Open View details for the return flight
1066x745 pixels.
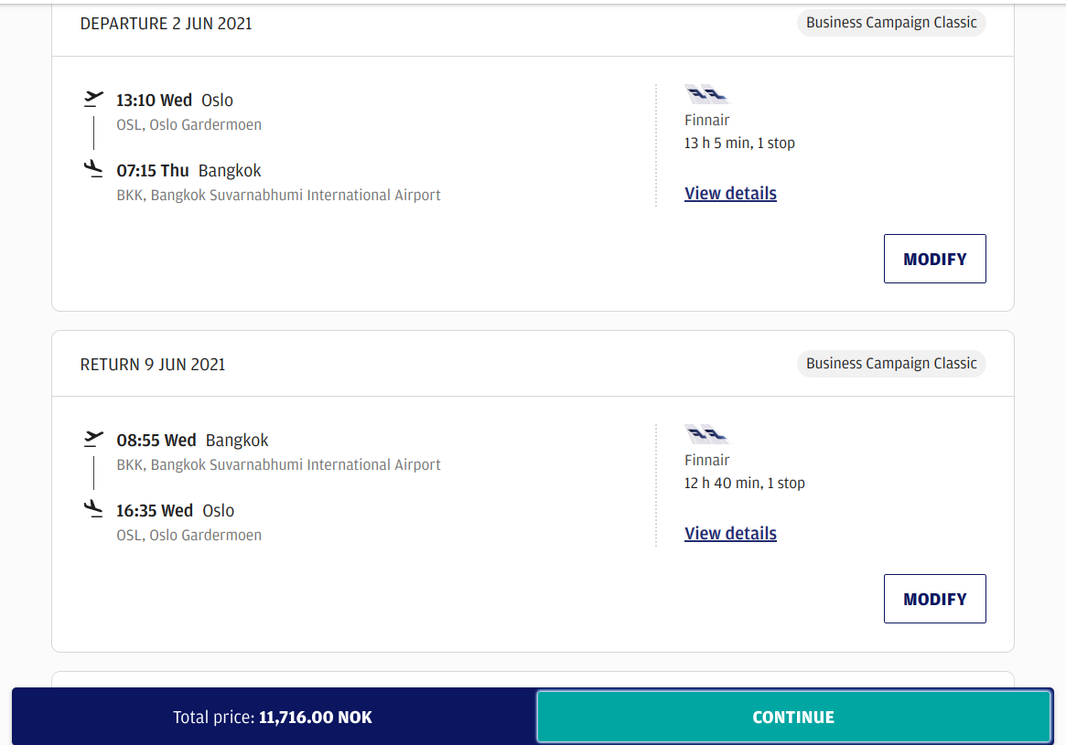click(x=730, y=534)
